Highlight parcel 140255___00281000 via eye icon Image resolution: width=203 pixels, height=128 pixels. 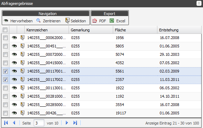click(x=14, y=96)
